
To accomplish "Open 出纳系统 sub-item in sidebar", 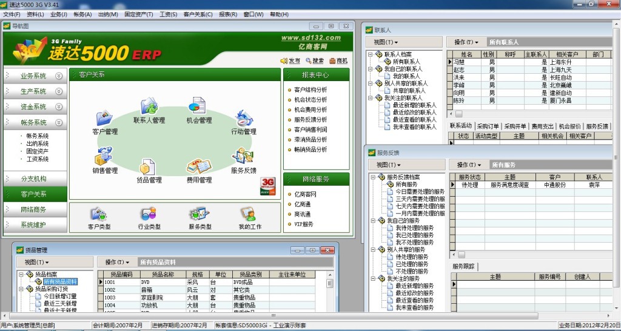I will 37,143.
